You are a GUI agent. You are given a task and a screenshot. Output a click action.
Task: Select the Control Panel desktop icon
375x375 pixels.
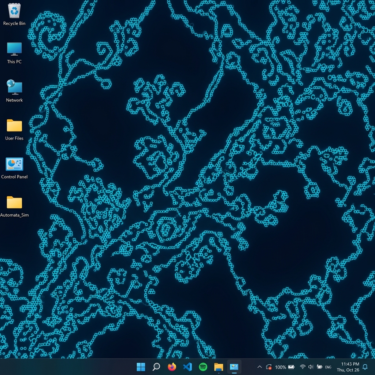[x=14, y=168]
